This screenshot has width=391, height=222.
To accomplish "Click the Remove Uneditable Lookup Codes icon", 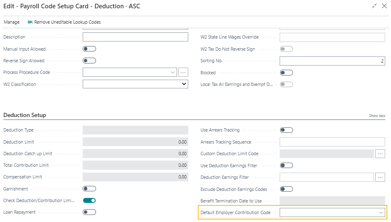I will pyautogui.click(x=30, y=22).
